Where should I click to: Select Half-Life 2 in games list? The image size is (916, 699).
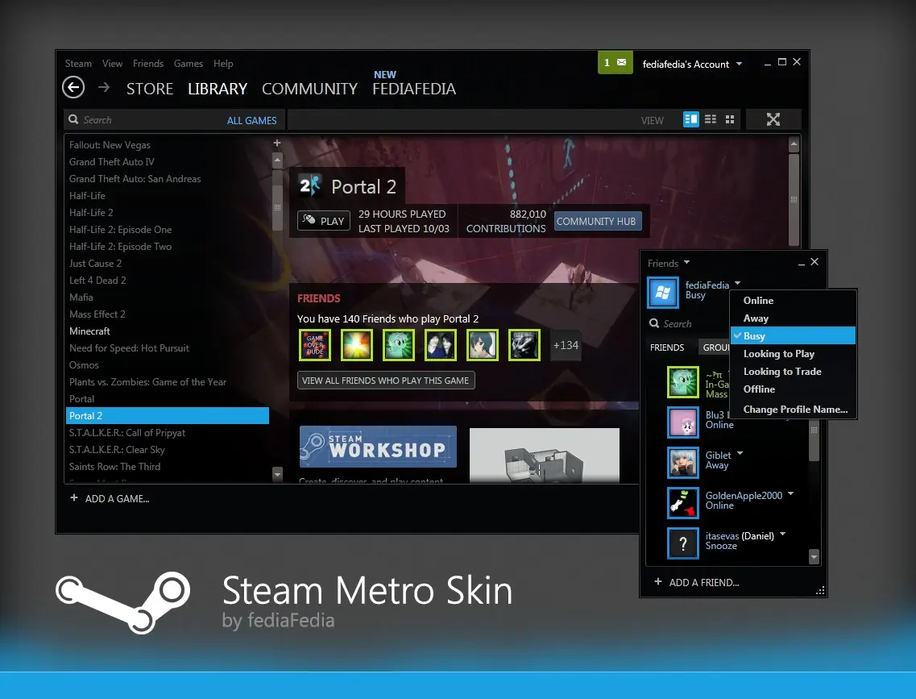click(167, 212)
